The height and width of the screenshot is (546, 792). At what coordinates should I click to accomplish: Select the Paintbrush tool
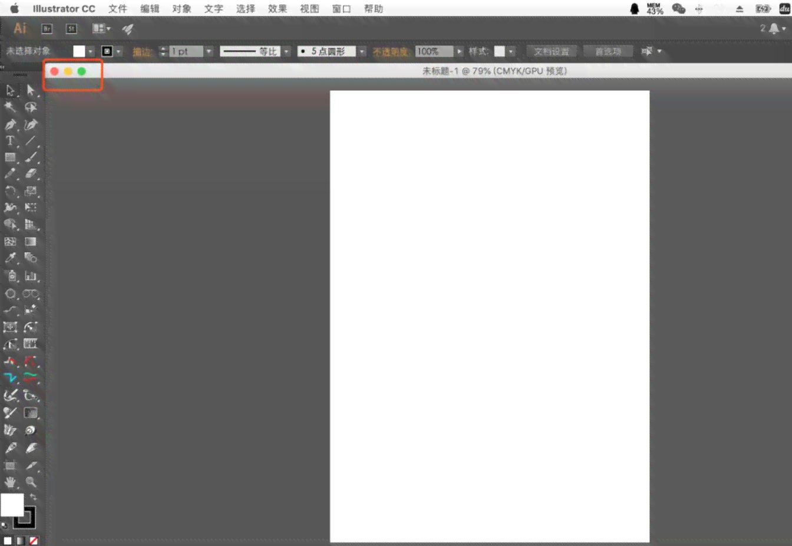(x=31, y=157)
